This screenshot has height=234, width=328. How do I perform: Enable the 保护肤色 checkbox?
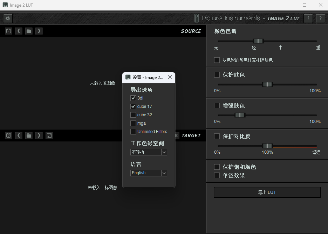[217, 75]
